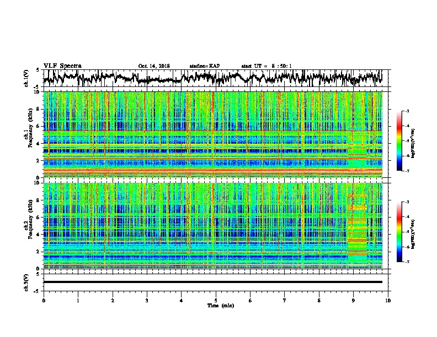
Task: Click the 'Time (min)' axis label
Action: coord(221,306)
